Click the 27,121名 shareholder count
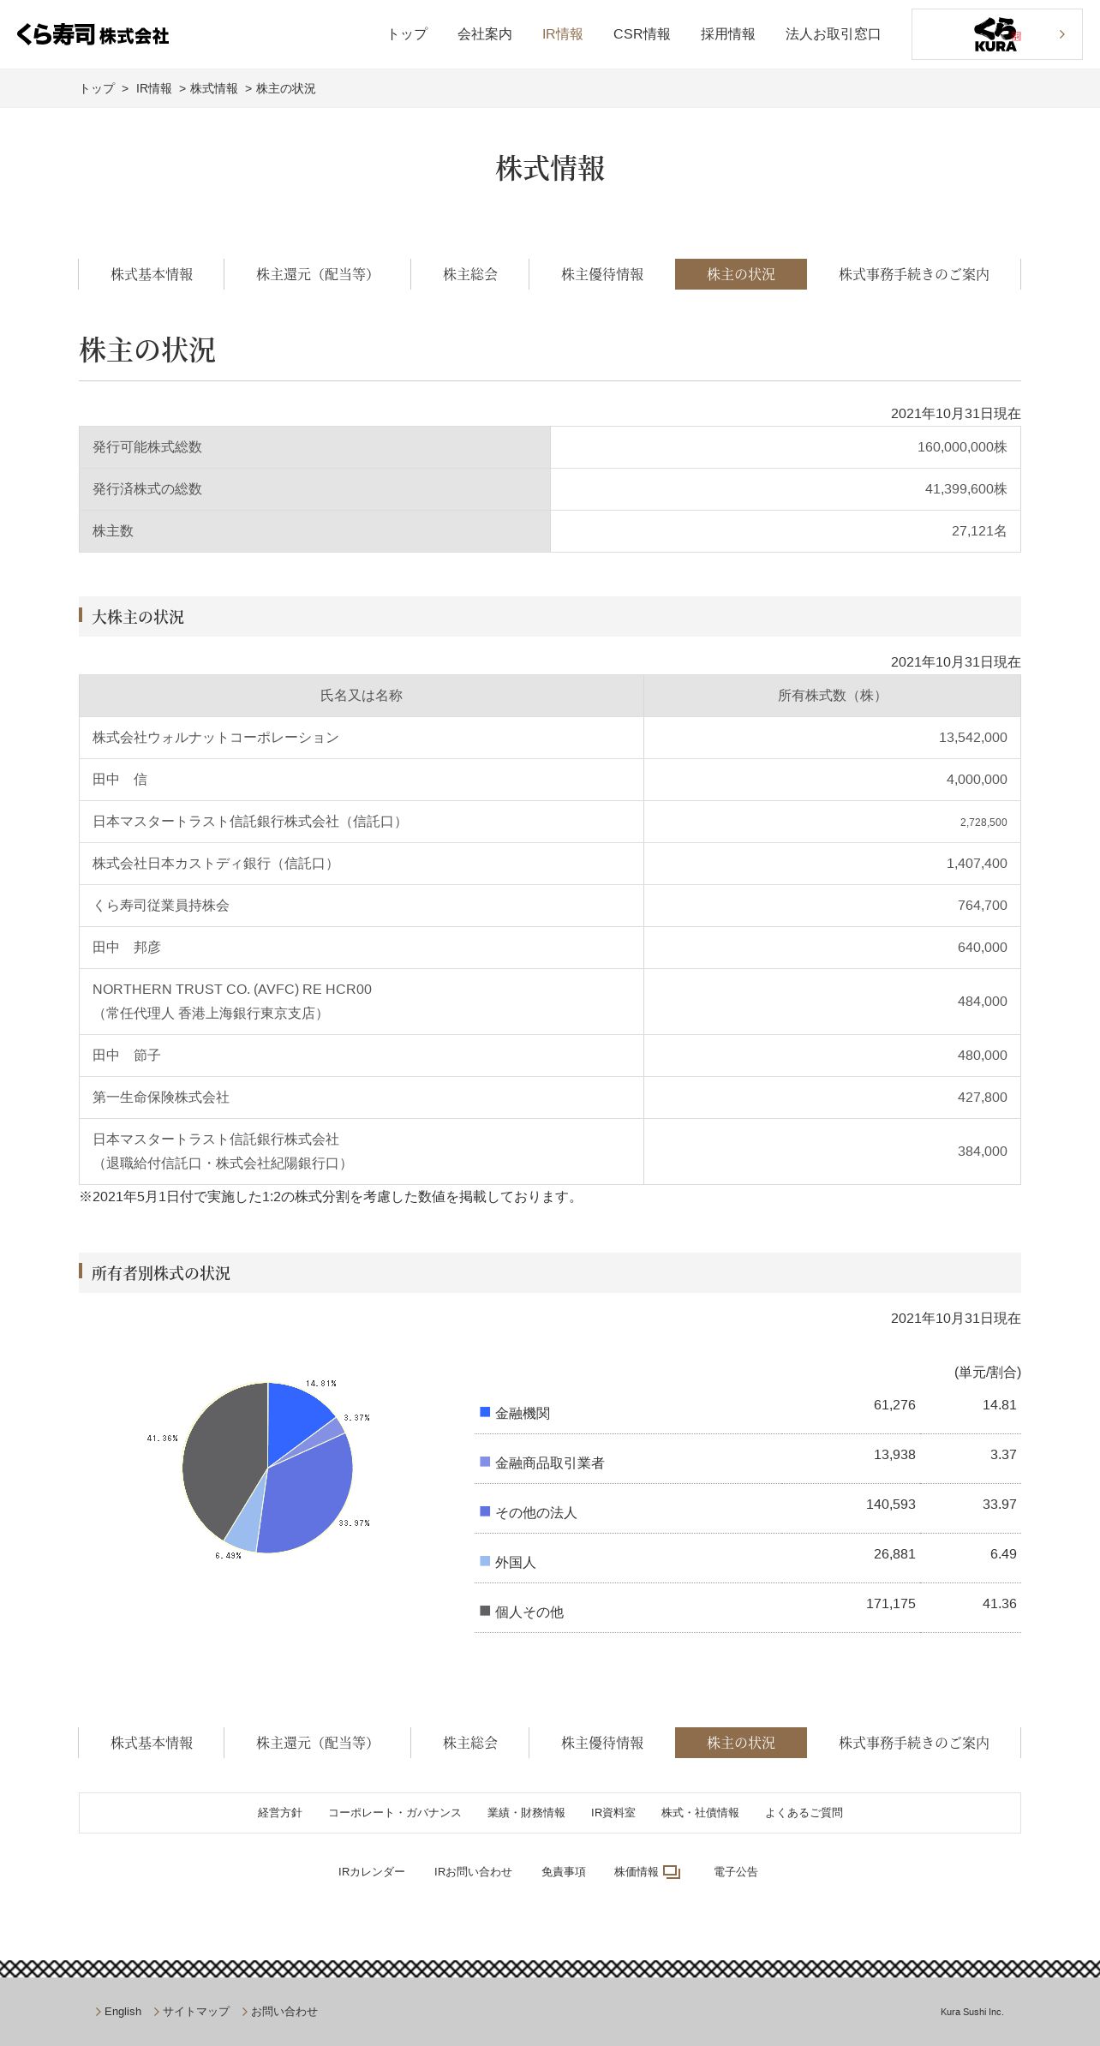This screenshot has width=1100, height=2046. [979, 531]
